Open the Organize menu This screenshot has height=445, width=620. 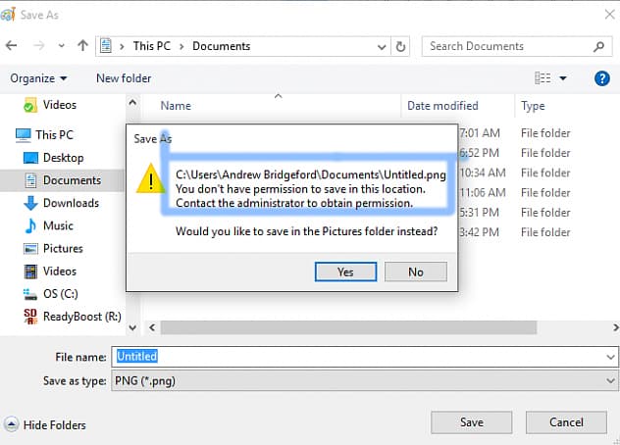click(38, 78)
